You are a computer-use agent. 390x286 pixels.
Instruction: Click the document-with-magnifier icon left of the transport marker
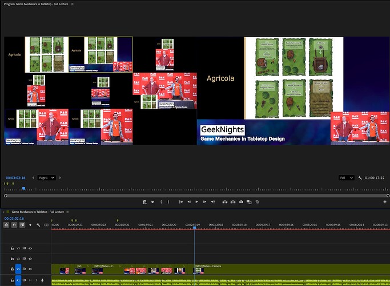(x=144, y=202)
